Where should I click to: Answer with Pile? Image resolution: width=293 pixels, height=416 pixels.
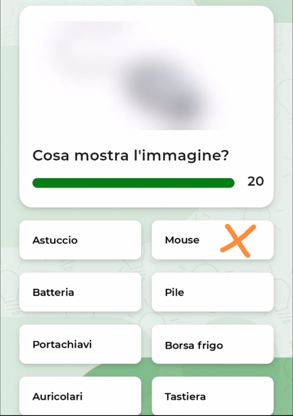click(x=212, y=292)
